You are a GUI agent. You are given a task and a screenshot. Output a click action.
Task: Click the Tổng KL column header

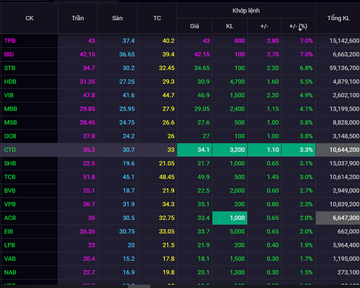(x=337, y=18)
